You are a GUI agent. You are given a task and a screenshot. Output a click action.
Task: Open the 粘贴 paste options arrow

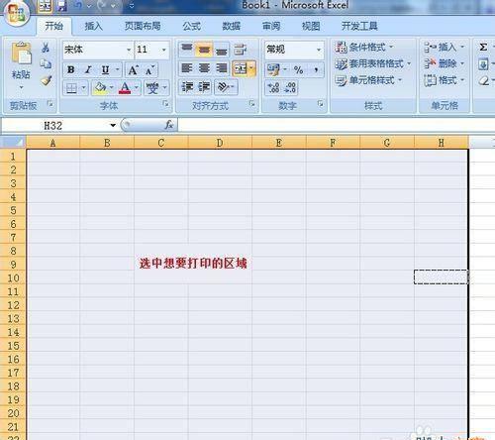21,87
